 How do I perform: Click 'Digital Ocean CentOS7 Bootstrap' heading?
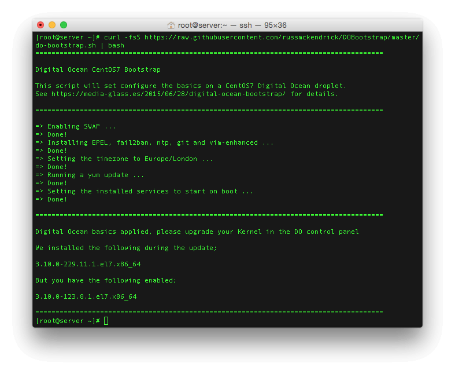coord(98,69)
